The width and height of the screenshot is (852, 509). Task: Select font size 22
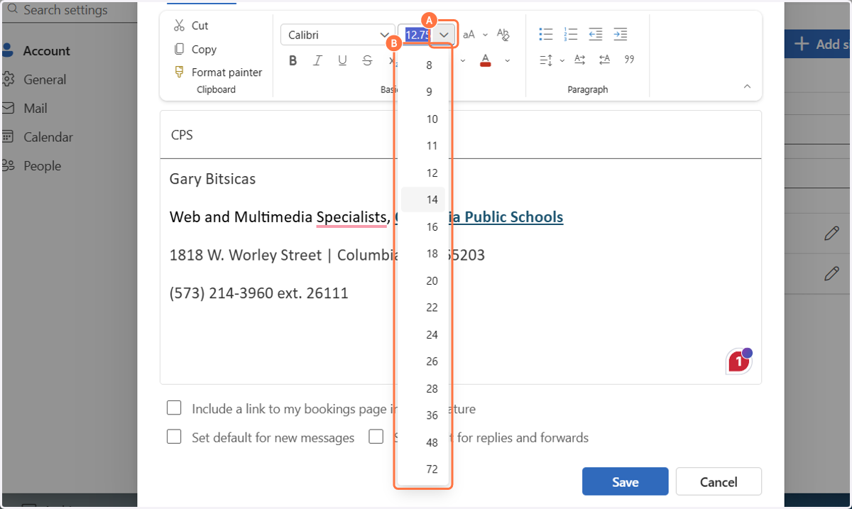(x=423, y=308)
